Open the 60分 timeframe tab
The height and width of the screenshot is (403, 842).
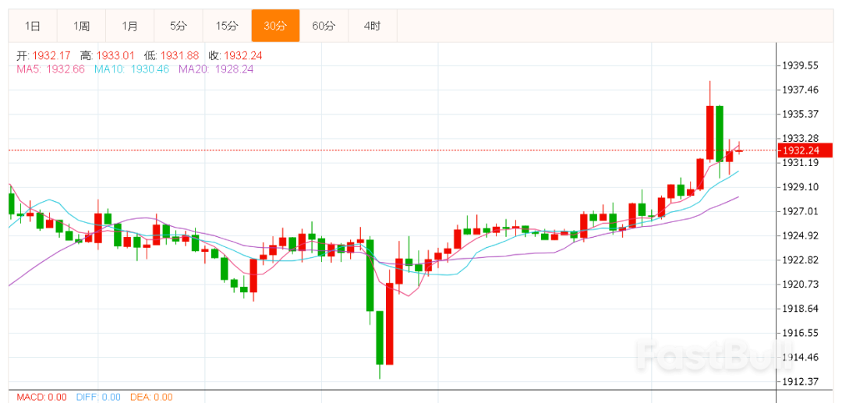[324, 26]
